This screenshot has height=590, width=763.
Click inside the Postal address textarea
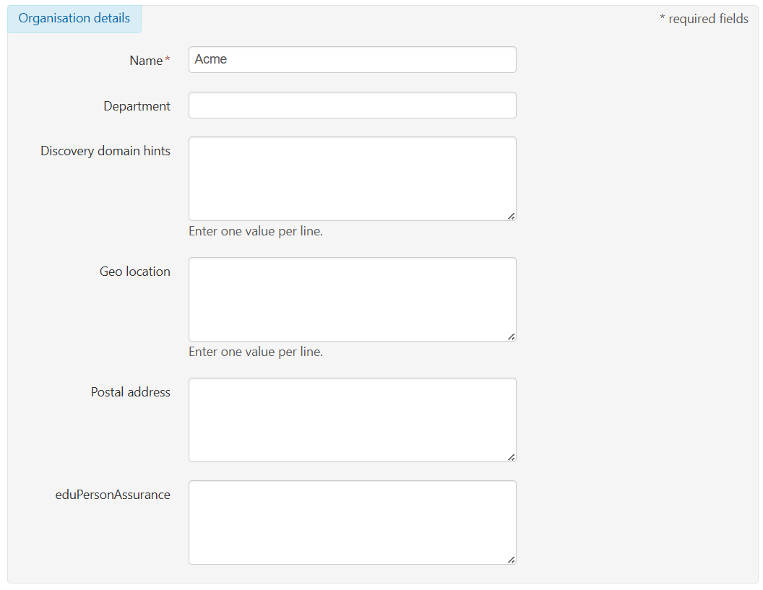(x=353, y=420)
